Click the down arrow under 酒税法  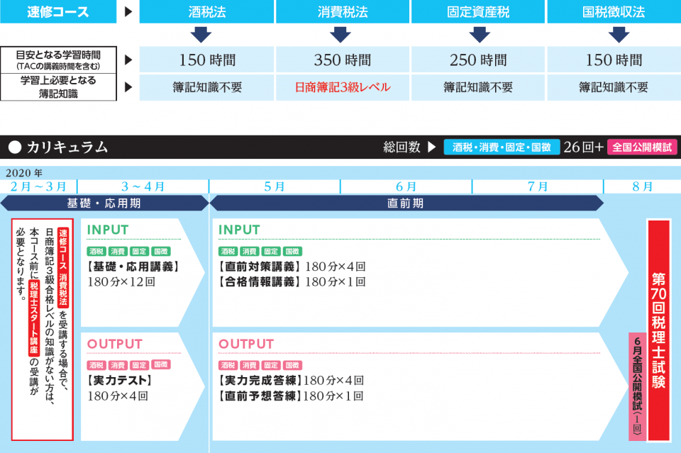201,34
